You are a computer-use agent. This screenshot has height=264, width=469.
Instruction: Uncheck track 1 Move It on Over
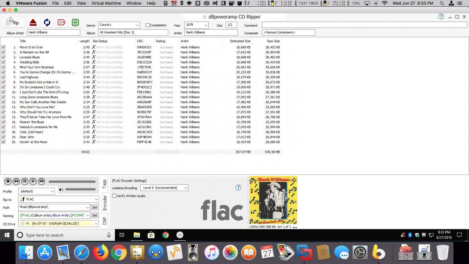pos(3,47)
